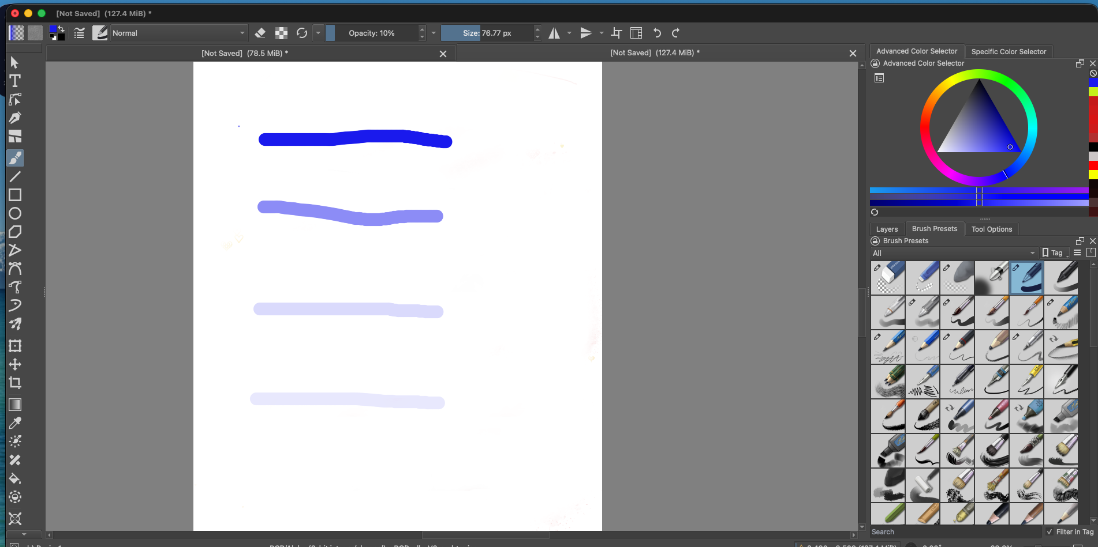Screen dimensions: 1098x547
Task: Select the Enclose and Fill tool
Action: 15,497
